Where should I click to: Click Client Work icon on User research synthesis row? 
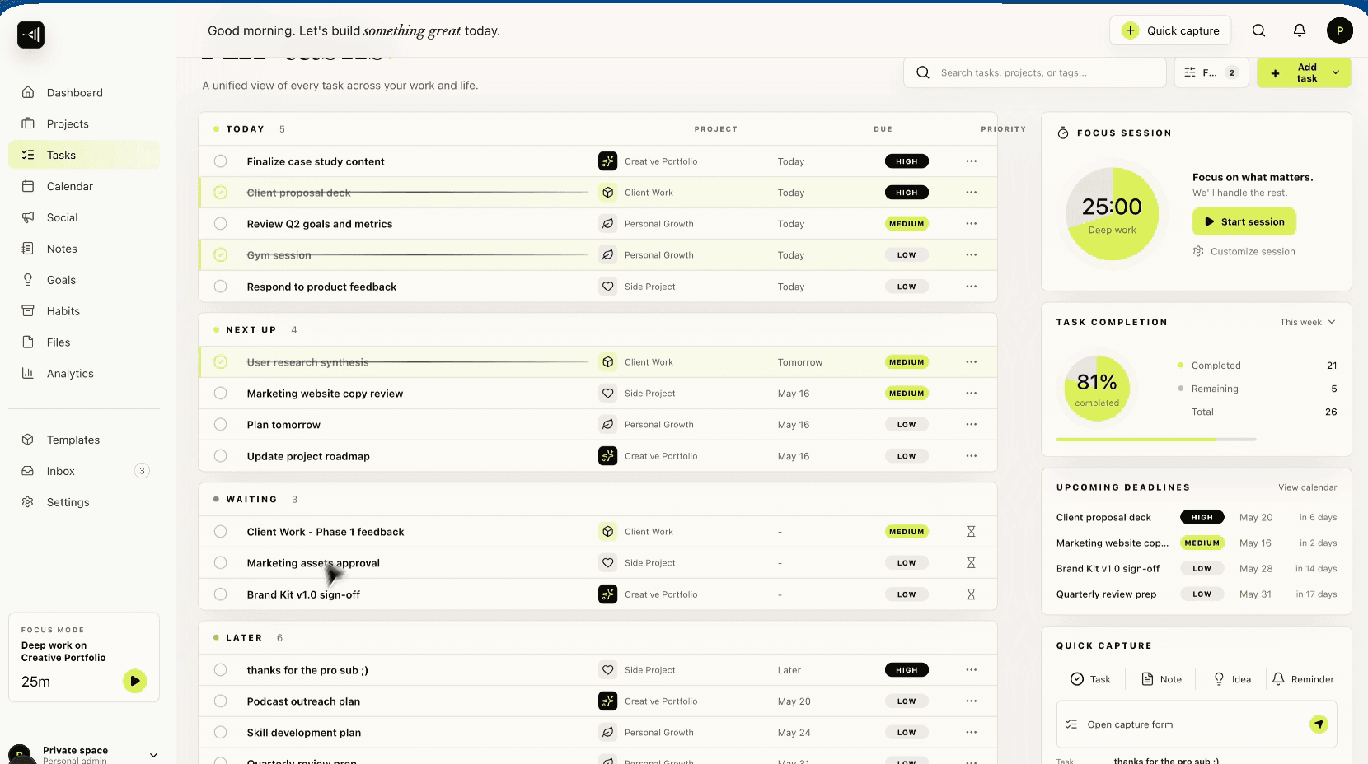[608, 362]
